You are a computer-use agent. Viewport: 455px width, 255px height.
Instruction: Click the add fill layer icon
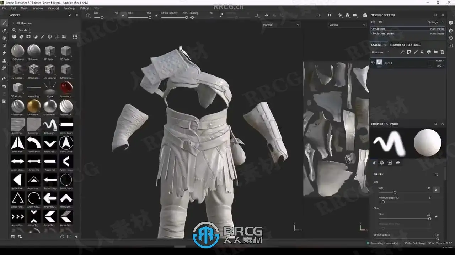422,52
